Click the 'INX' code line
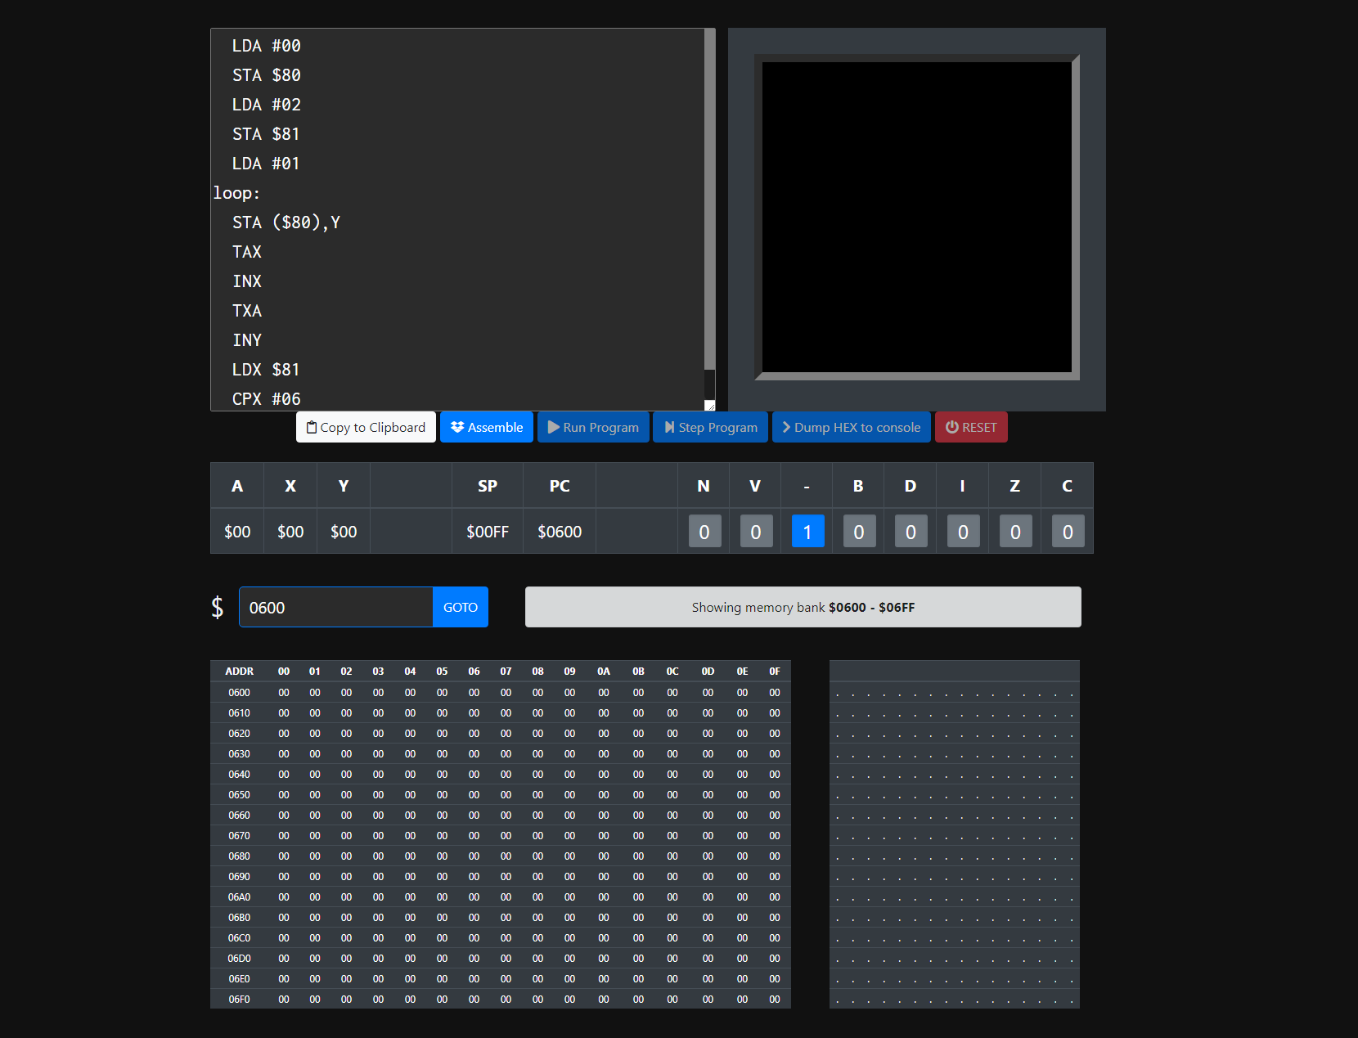The width and height of the screenshot is (1358, 1038). (x=247, y=281)
